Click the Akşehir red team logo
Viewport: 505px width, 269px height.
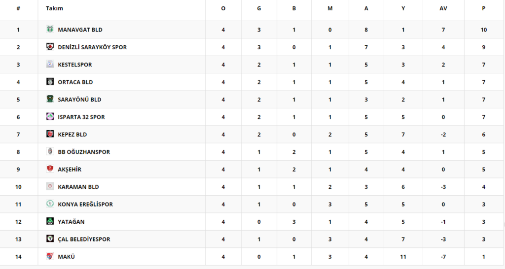(50, 169)
